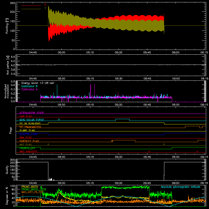Click the SC_IN_SUNLIGHT flag label
This screenshot has height=209, width=209.
30,123
